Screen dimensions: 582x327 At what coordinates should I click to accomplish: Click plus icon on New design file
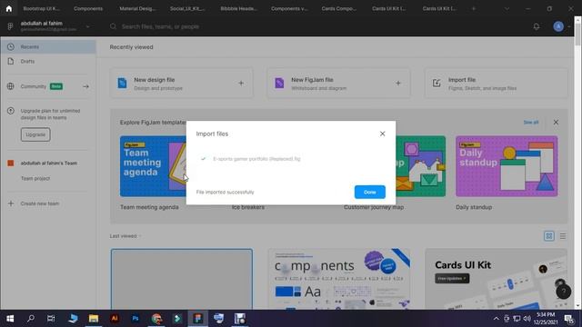241,83
